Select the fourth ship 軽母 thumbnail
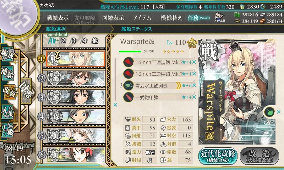284x170 pixels. pyautogui.click(x=76, y=117)
